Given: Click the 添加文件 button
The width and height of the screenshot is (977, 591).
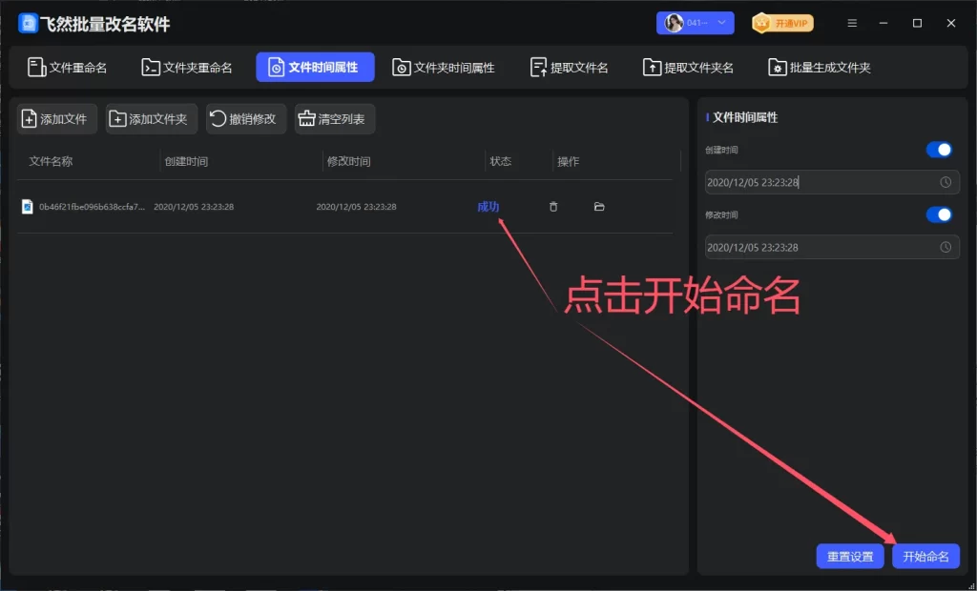Looking at the screenshot, I should (55, 119).
